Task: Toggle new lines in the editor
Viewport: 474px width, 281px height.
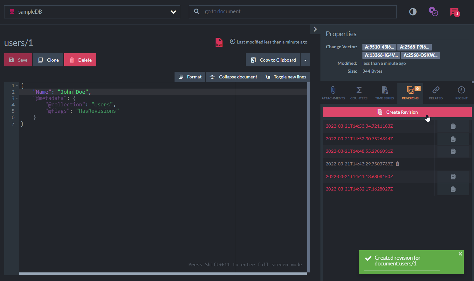Action: pos(285,77)
